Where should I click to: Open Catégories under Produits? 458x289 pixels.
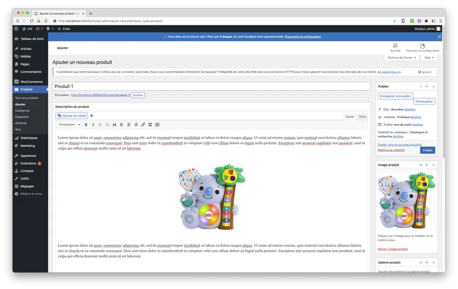coord(22,110)
